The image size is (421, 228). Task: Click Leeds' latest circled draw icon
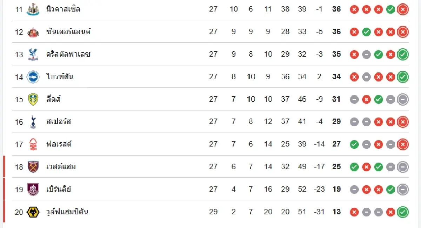tap(403, 99)
